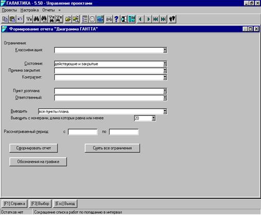Click the period start date field
Viewport: 261px width, 215px height.
(83, 132)
